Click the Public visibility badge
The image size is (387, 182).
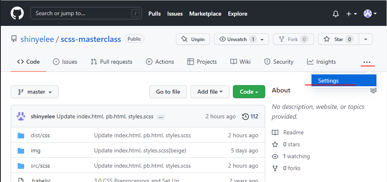point(134,39)
